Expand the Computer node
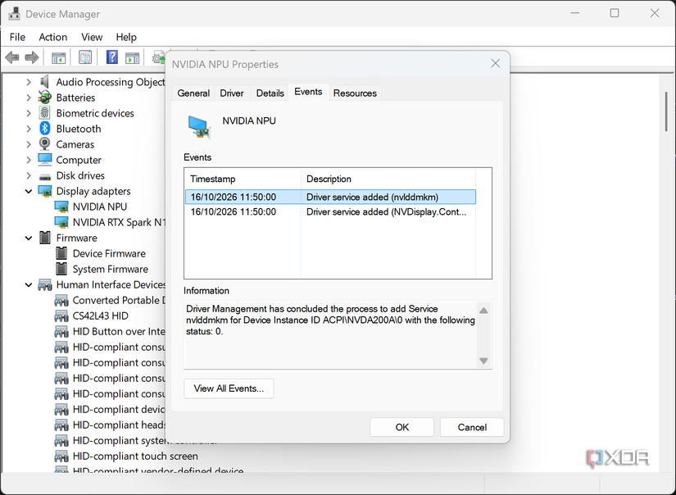Viewport: 676px width, 495px height. click(29, 160)
